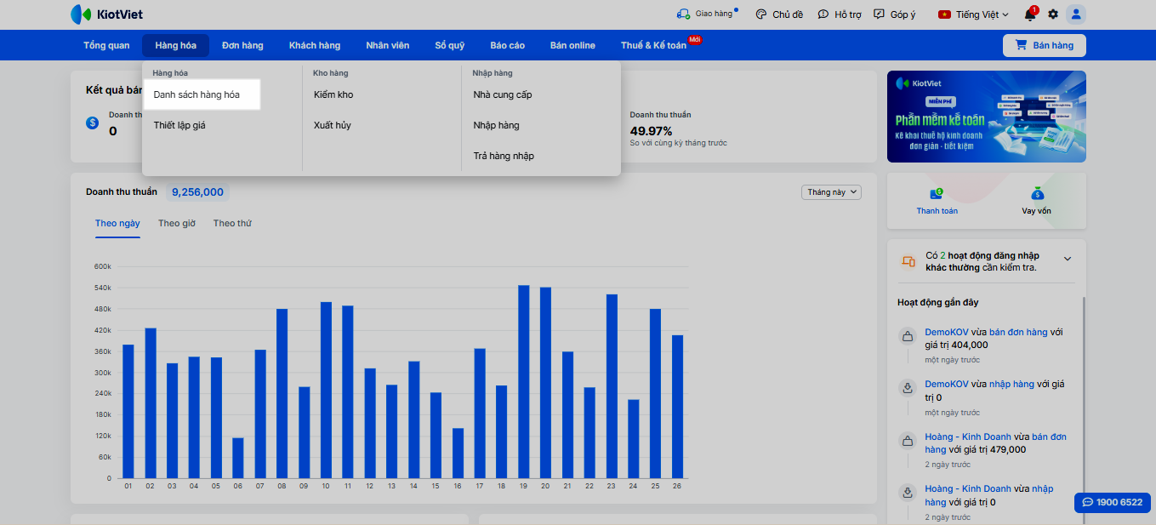Select Kiểm kho

333,94
